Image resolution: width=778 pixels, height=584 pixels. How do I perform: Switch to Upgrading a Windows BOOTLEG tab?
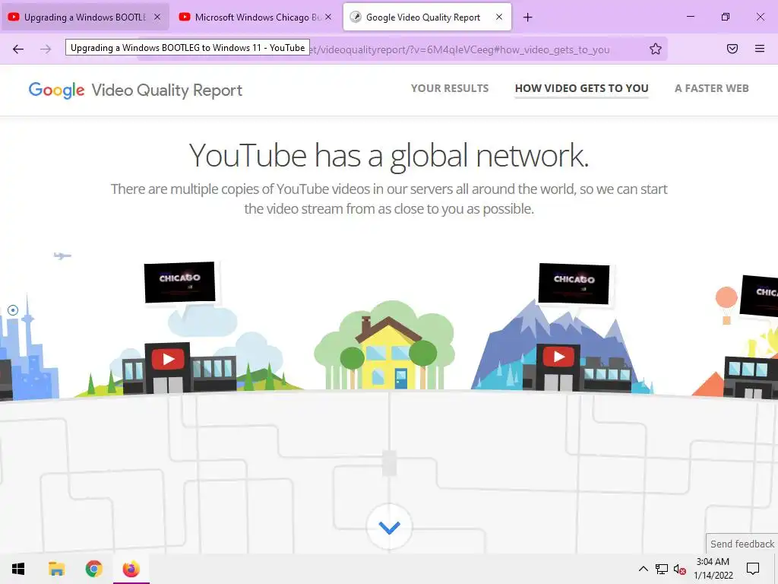(x=84, y=17)
